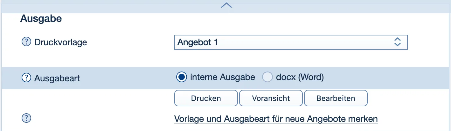
Task: Click the interne Ausgabe option label text
Action: pyautogui.click(x=222, y=77)
